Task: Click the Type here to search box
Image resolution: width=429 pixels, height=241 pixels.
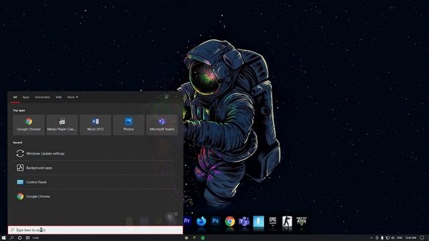Action: tap(95, 230)
